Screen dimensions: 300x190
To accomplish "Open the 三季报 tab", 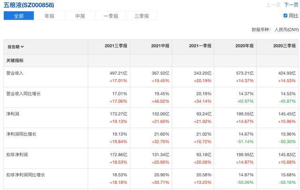I will (142, 16).
